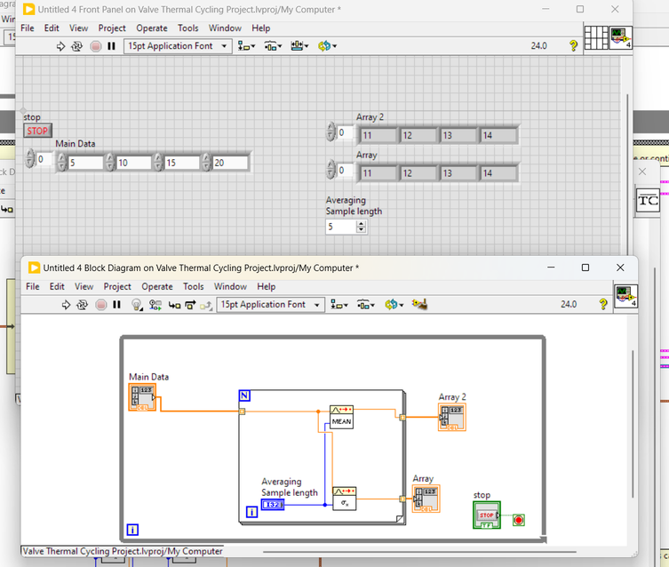669x567 pixels.
Task: Click Averaging Sample length spinner arrows
Action: pos(361,227)
